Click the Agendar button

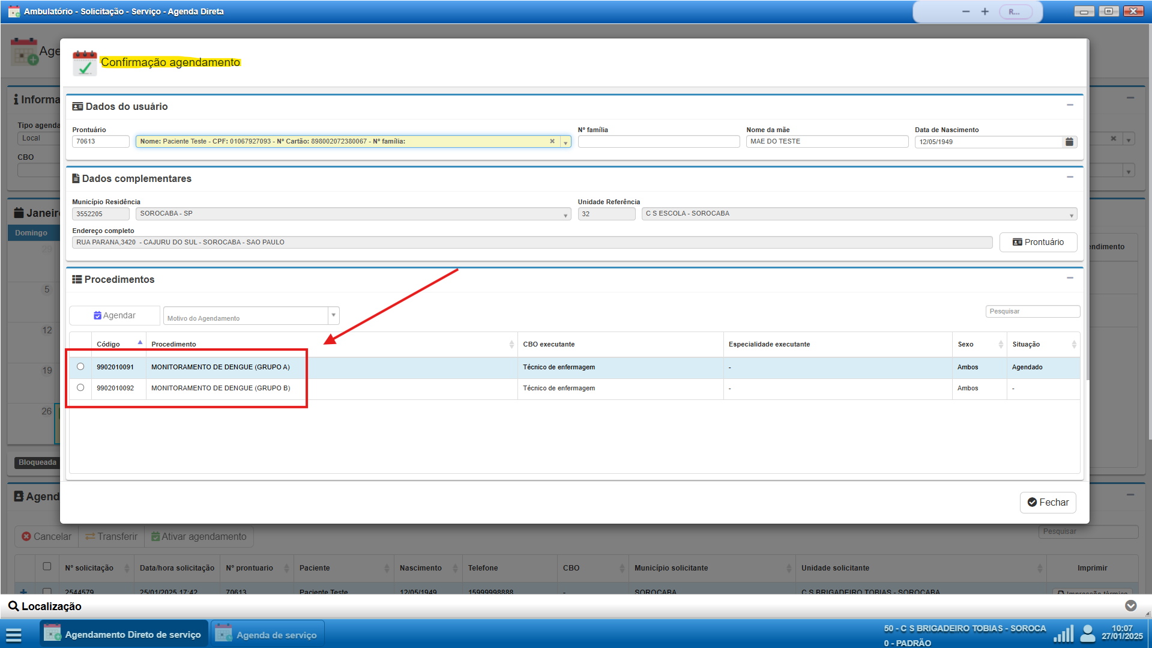115,315
